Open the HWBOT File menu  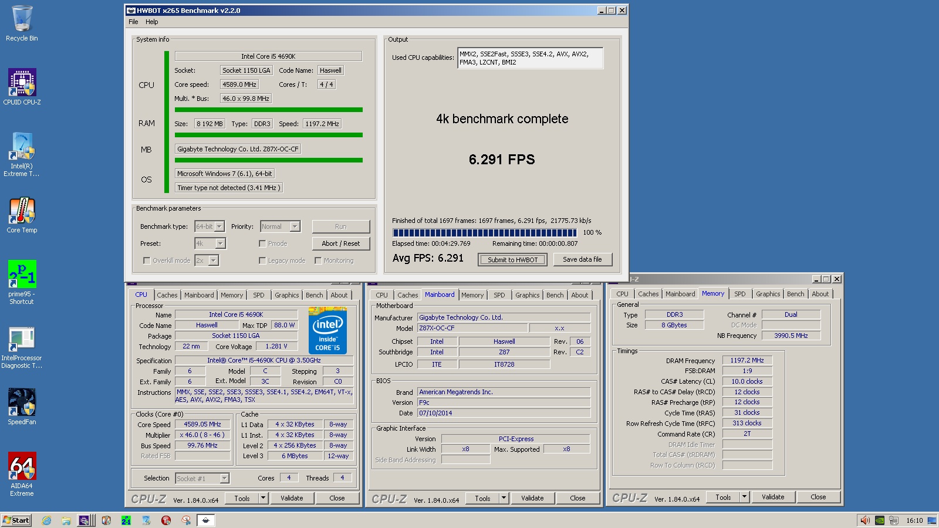click(133, 22)
